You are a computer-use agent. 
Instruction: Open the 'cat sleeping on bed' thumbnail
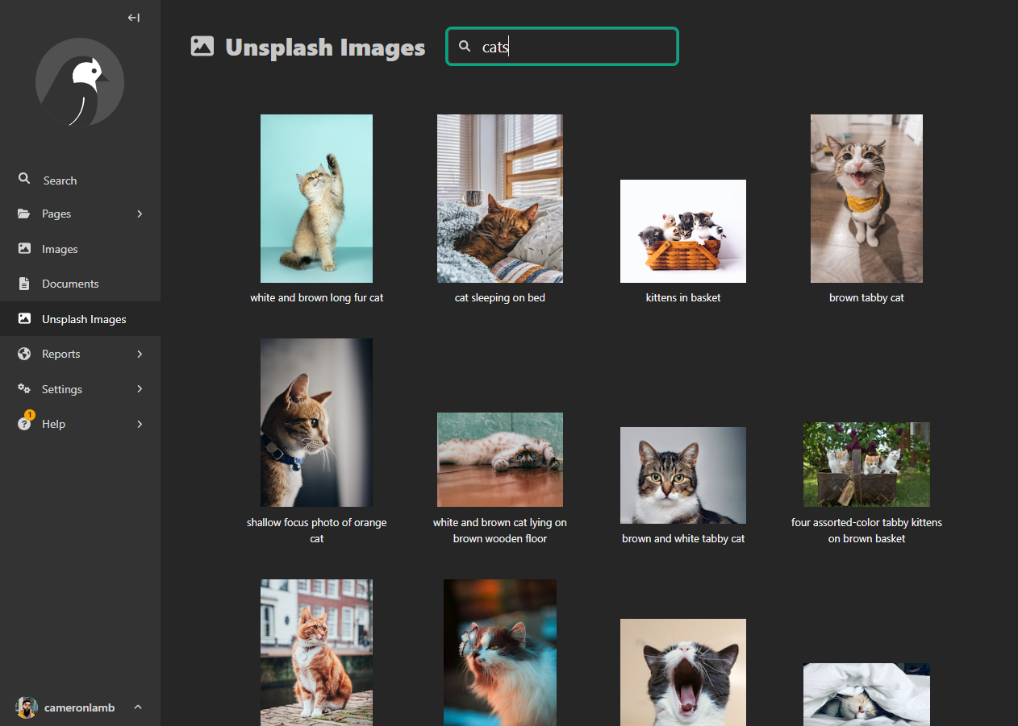tap(499, 198)
